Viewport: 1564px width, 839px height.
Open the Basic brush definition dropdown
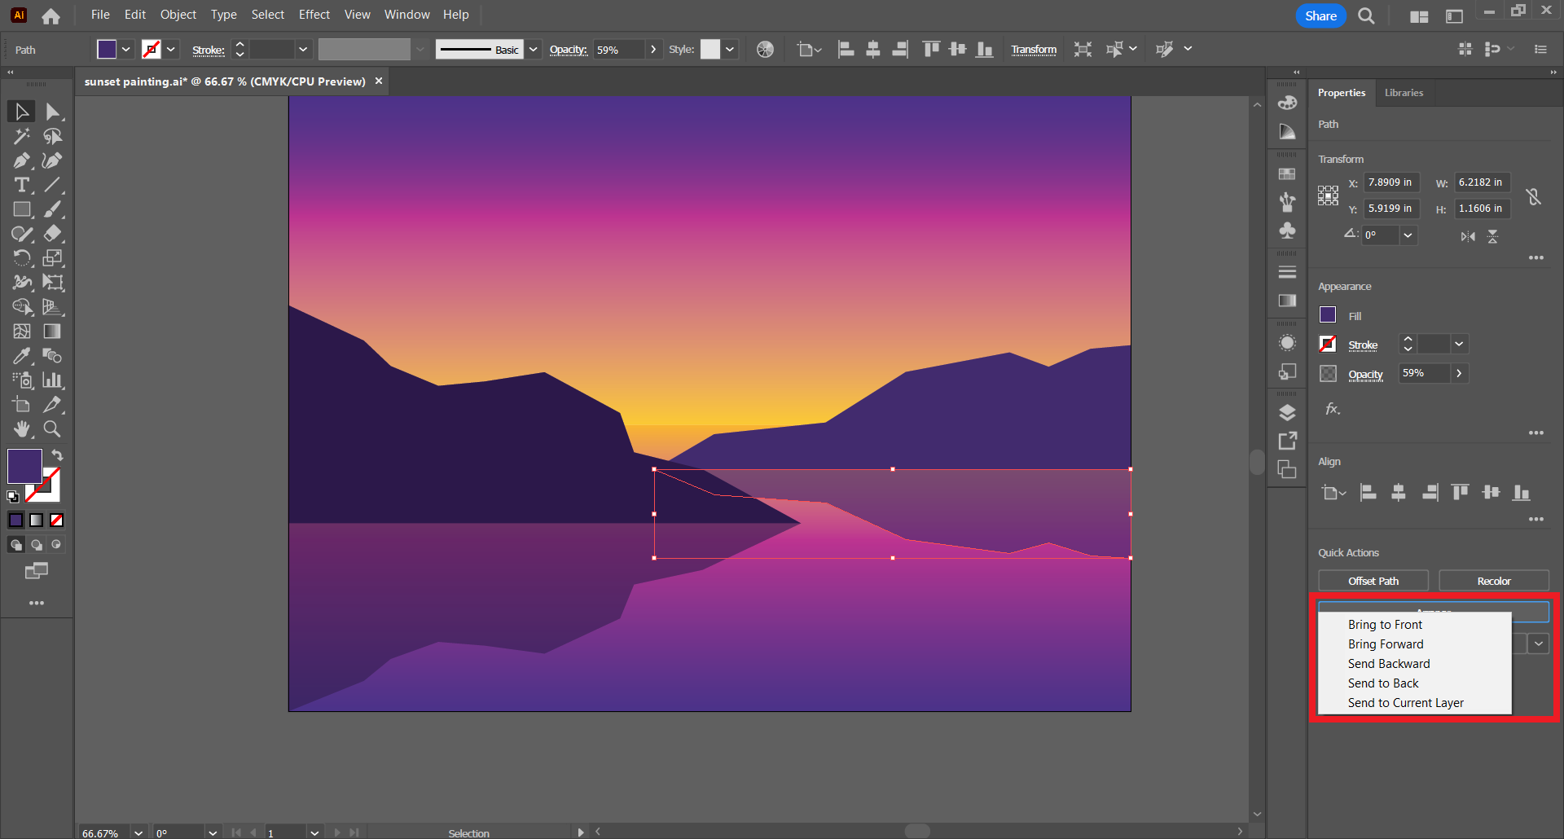point(533,50)
